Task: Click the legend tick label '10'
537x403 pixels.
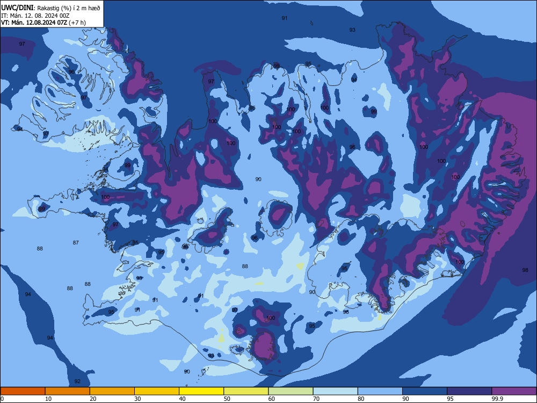Action: (x=48, y=399)
